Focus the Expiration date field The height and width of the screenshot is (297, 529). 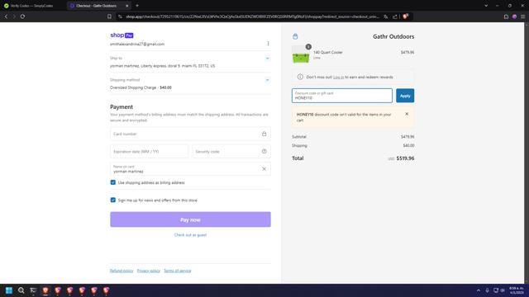(149, 152)
